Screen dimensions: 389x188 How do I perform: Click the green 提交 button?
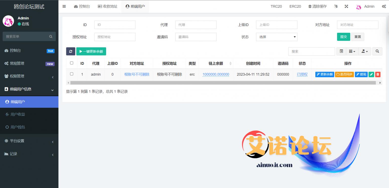tap(343, 37)
